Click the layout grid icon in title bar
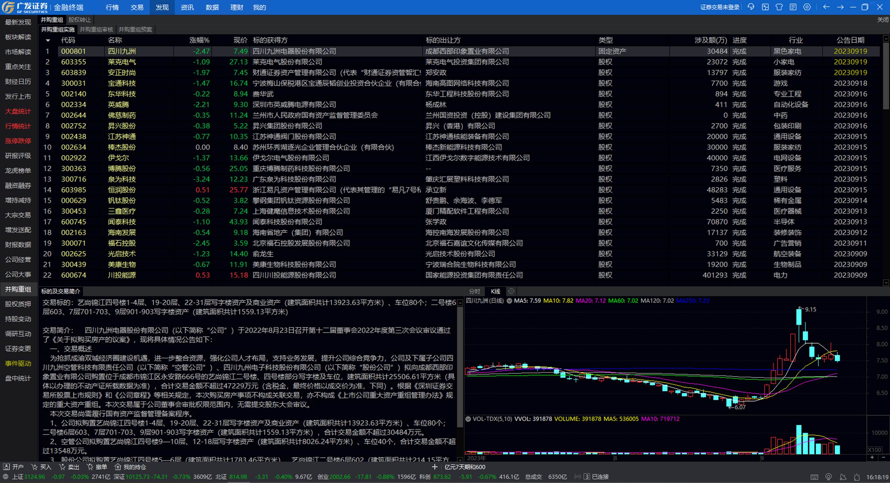The width and height of the screenshot is (890, 483). [765, 7]
